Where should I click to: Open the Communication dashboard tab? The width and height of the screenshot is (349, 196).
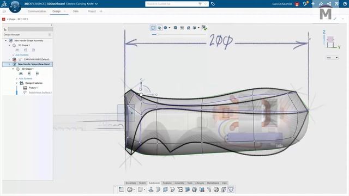click(37, 11)
